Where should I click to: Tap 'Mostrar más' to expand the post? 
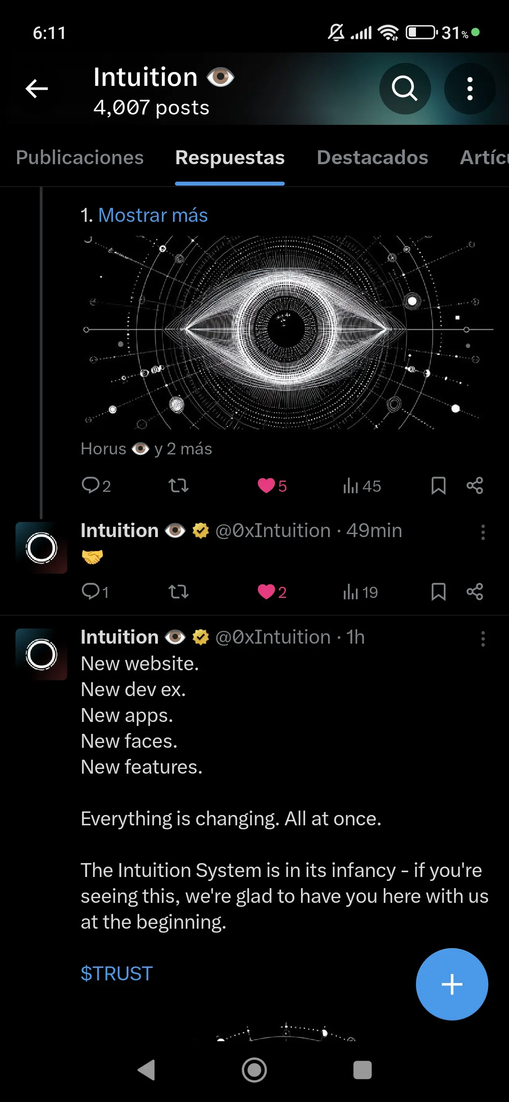click(152, 215)
